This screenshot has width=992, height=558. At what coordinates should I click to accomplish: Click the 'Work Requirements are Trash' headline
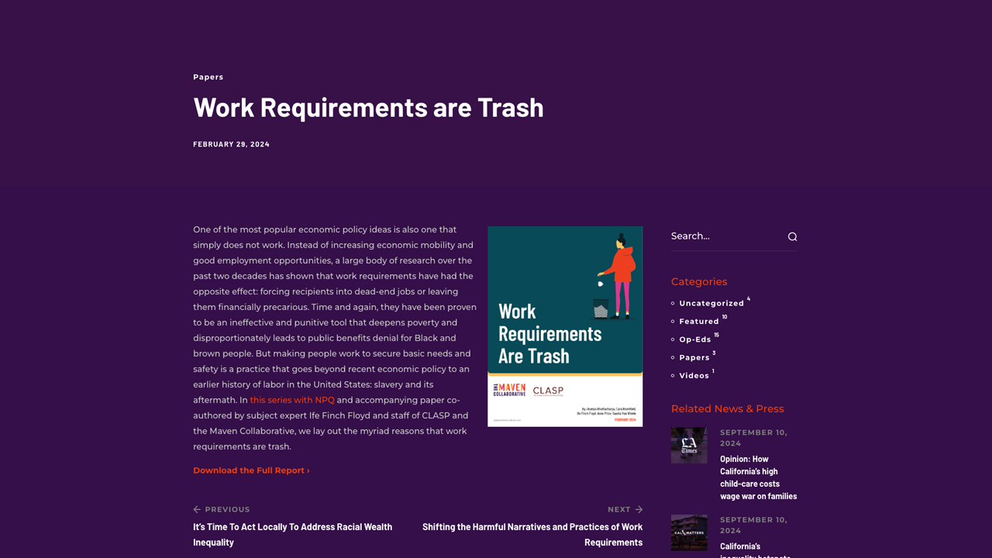[368, 106]
